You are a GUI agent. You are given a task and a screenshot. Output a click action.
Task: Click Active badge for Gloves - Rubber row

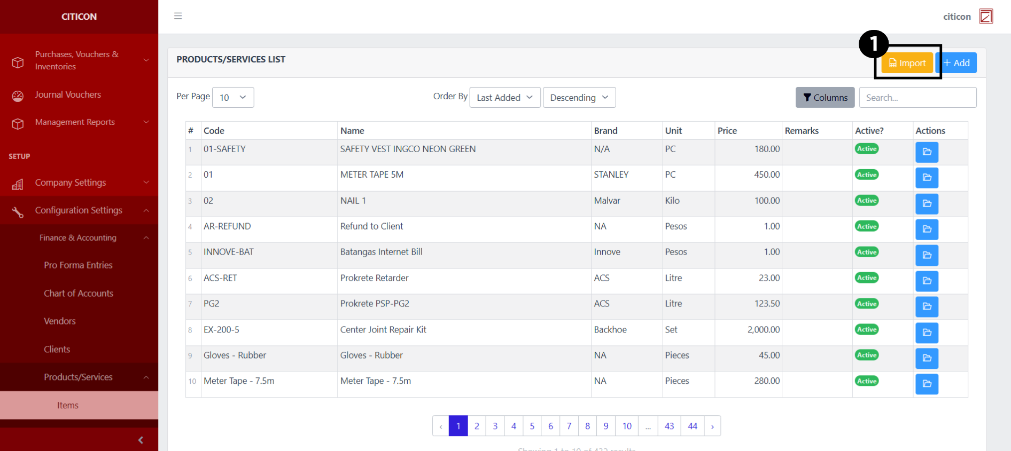(867, 355)
